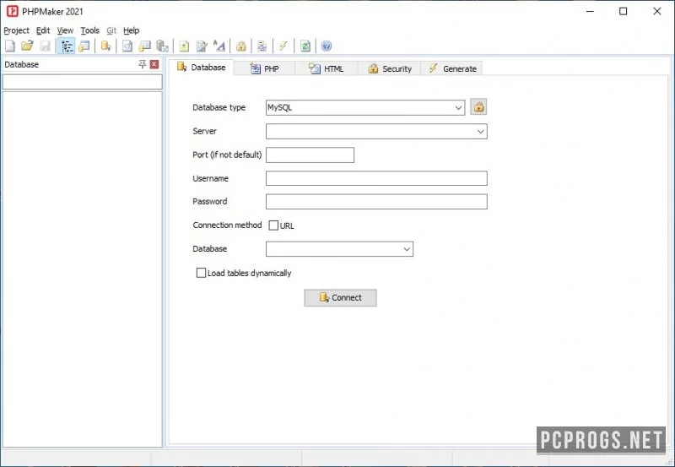
Task: Click the letter A font toolbar icon
Action: click(x=219, y=46)
